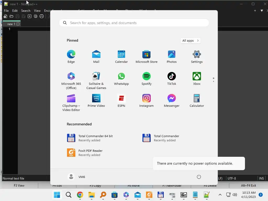Image resolution: width=268 pixels, height=201 pixels.
Task: Open the Messenger app
Action: pos(172,100)
